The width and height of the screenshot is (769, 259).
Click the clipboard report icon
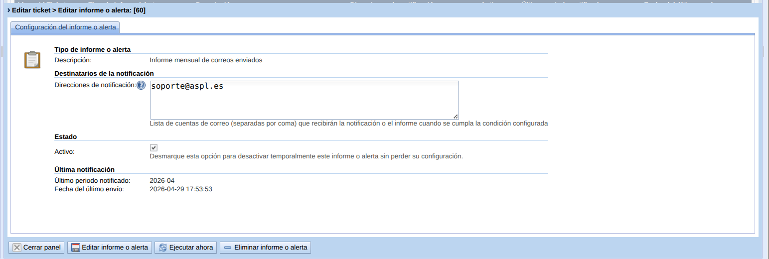(x=32, y=59)
